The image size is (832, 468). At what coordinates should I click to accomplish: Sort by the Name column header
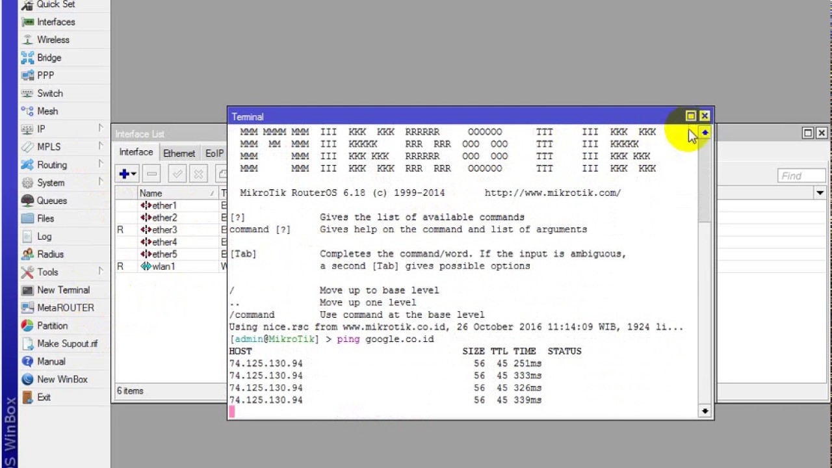click(176, 193)
